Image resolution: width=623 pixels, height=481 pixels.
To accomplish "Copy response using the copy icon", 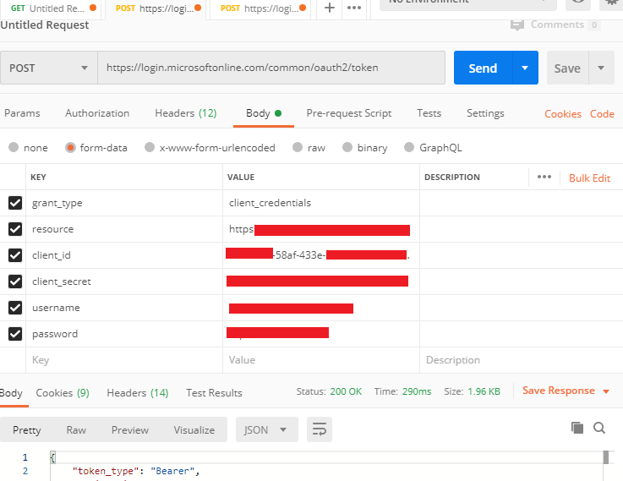I will click(577, 428).
